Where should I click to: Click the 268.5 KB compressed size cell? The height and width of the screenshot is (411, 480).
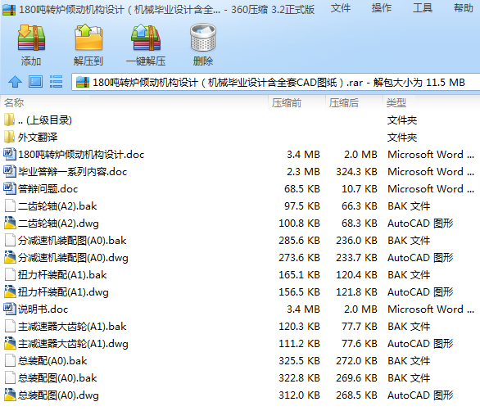tap(356, 395)
